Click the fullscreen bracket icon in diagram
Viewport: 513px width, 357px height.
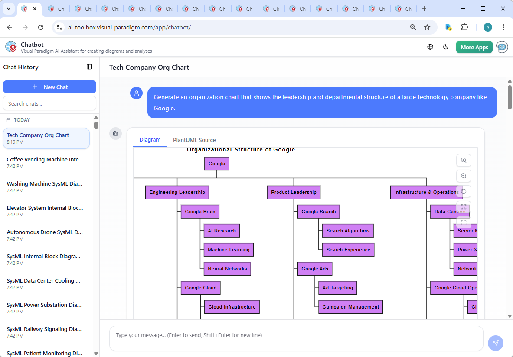[x=464, y=222]
